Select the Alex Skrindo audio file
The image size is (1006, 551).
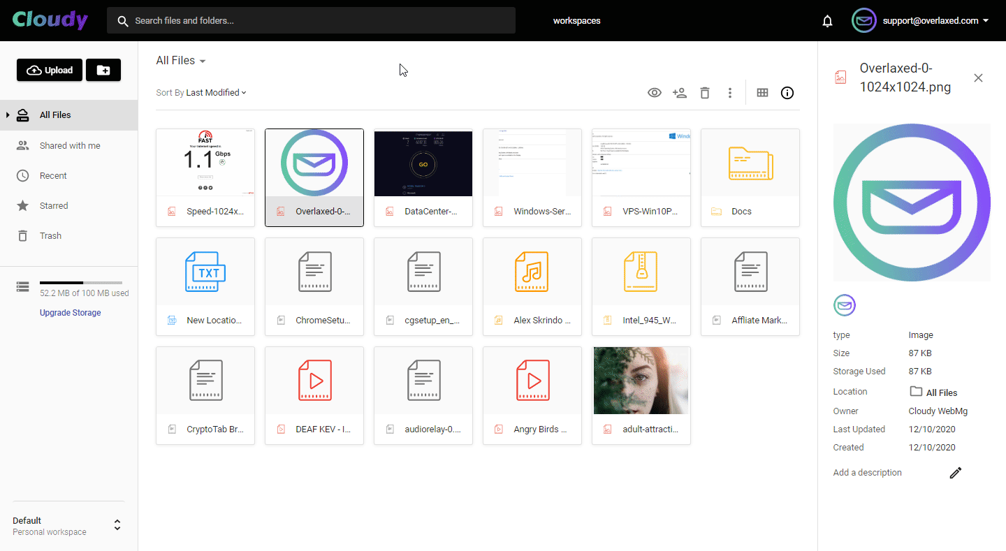(x=532, y=286)
